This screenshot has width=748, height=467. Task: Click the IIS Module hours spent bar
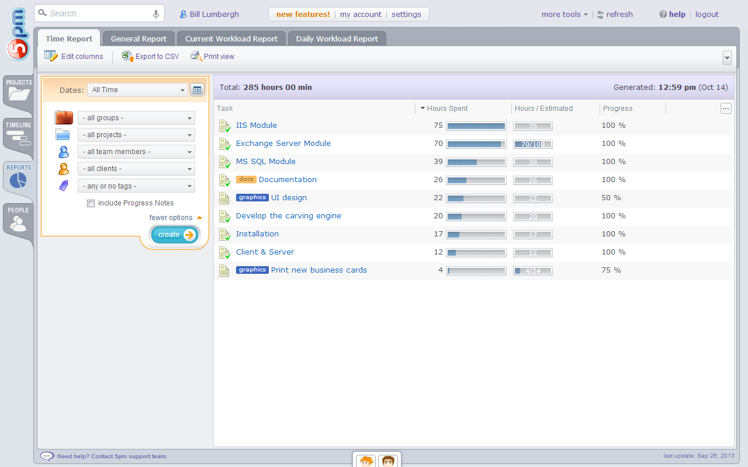tap(476, 126)
